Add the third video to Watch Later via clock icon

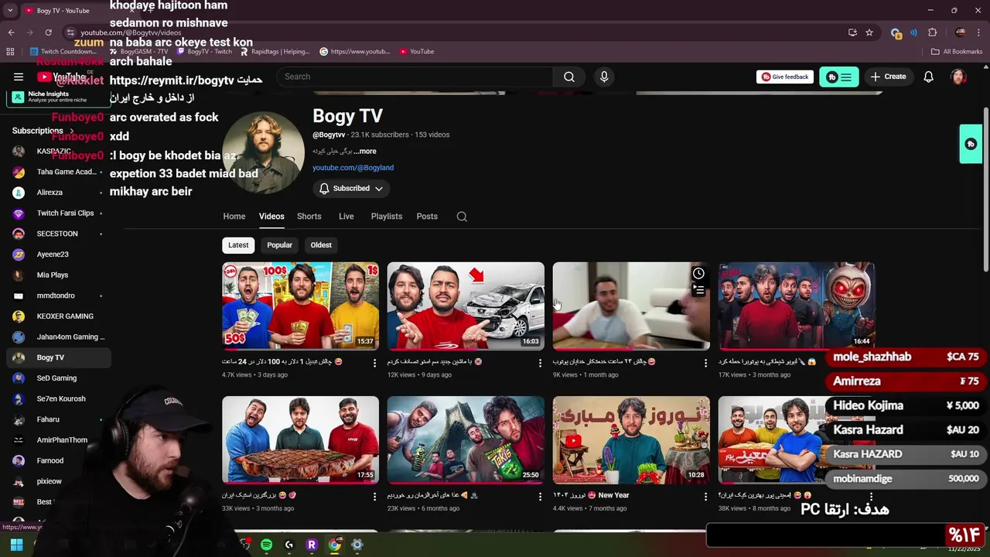click(698, 273)
